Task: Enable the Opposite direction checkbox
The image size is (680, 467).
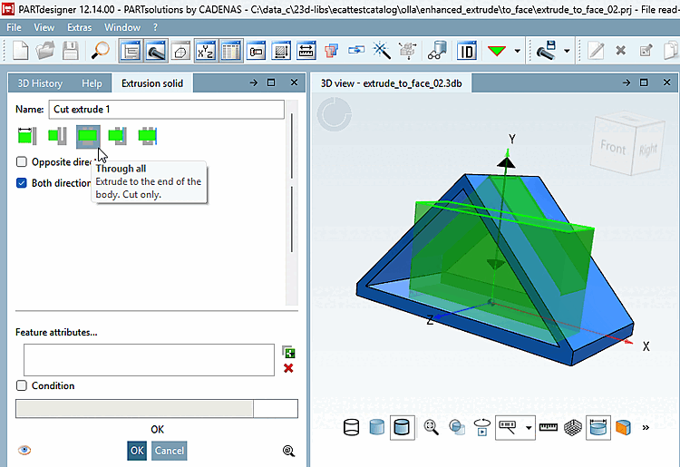Action: pyautogui.click(x=21, y=161)
